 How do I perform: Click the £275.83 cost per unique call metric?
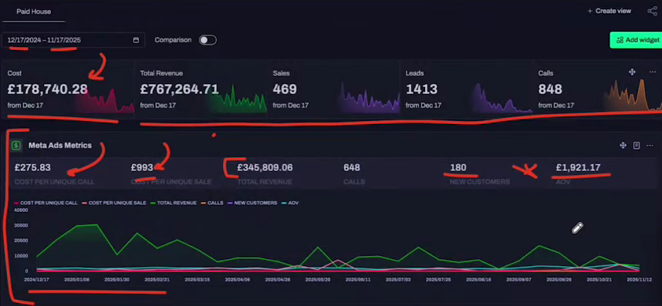tap(32, 167)
